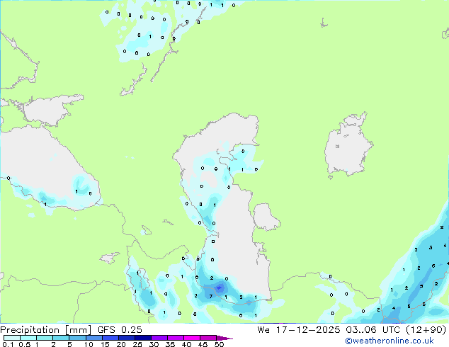Viewport: 449px width, 347px height.
Task: Click the legend label "35"
Action: point(170,344)
